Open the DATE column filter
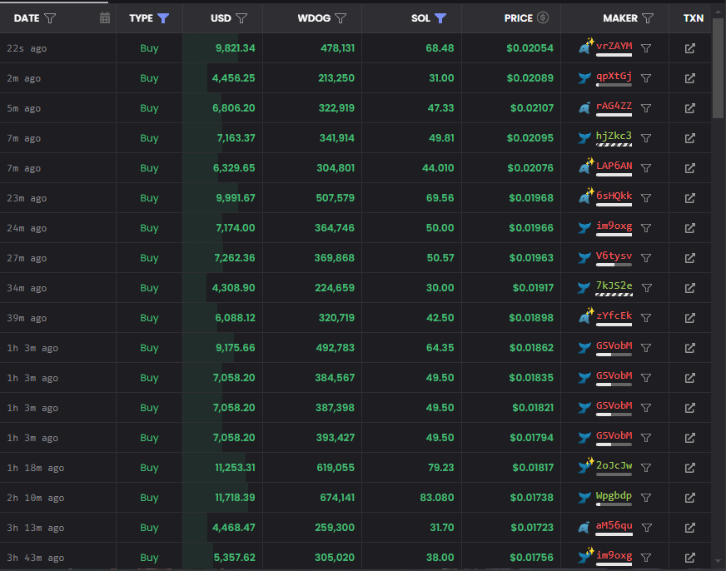 pyautogui.click(x=50, y=18)
